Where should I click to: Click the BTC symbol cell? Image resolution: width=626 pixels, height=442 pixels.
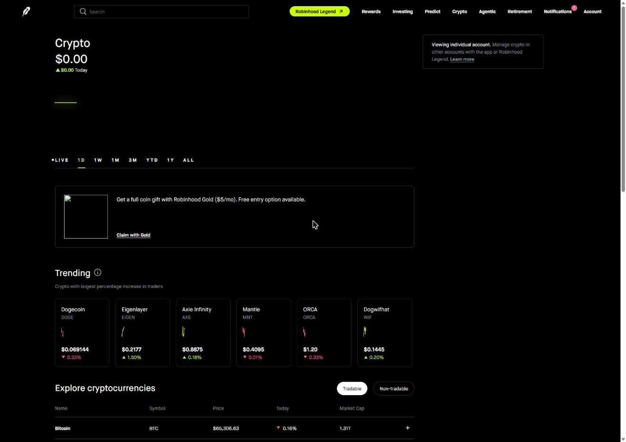tap(154, 428)
